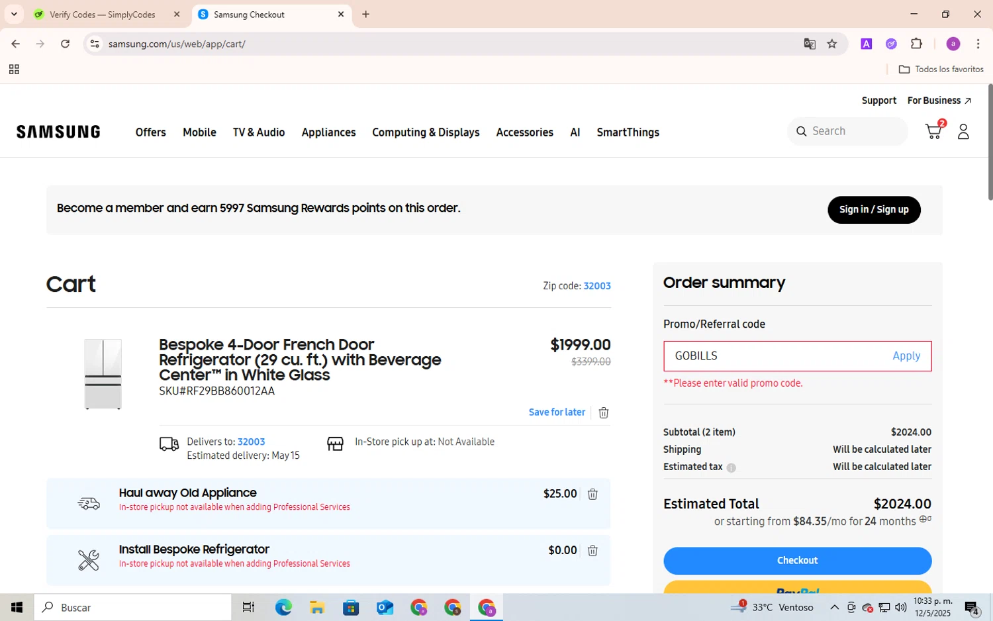This screenshot has width=993, height=621.
Task: Open Outlook from taskbar
Action: 385,607
